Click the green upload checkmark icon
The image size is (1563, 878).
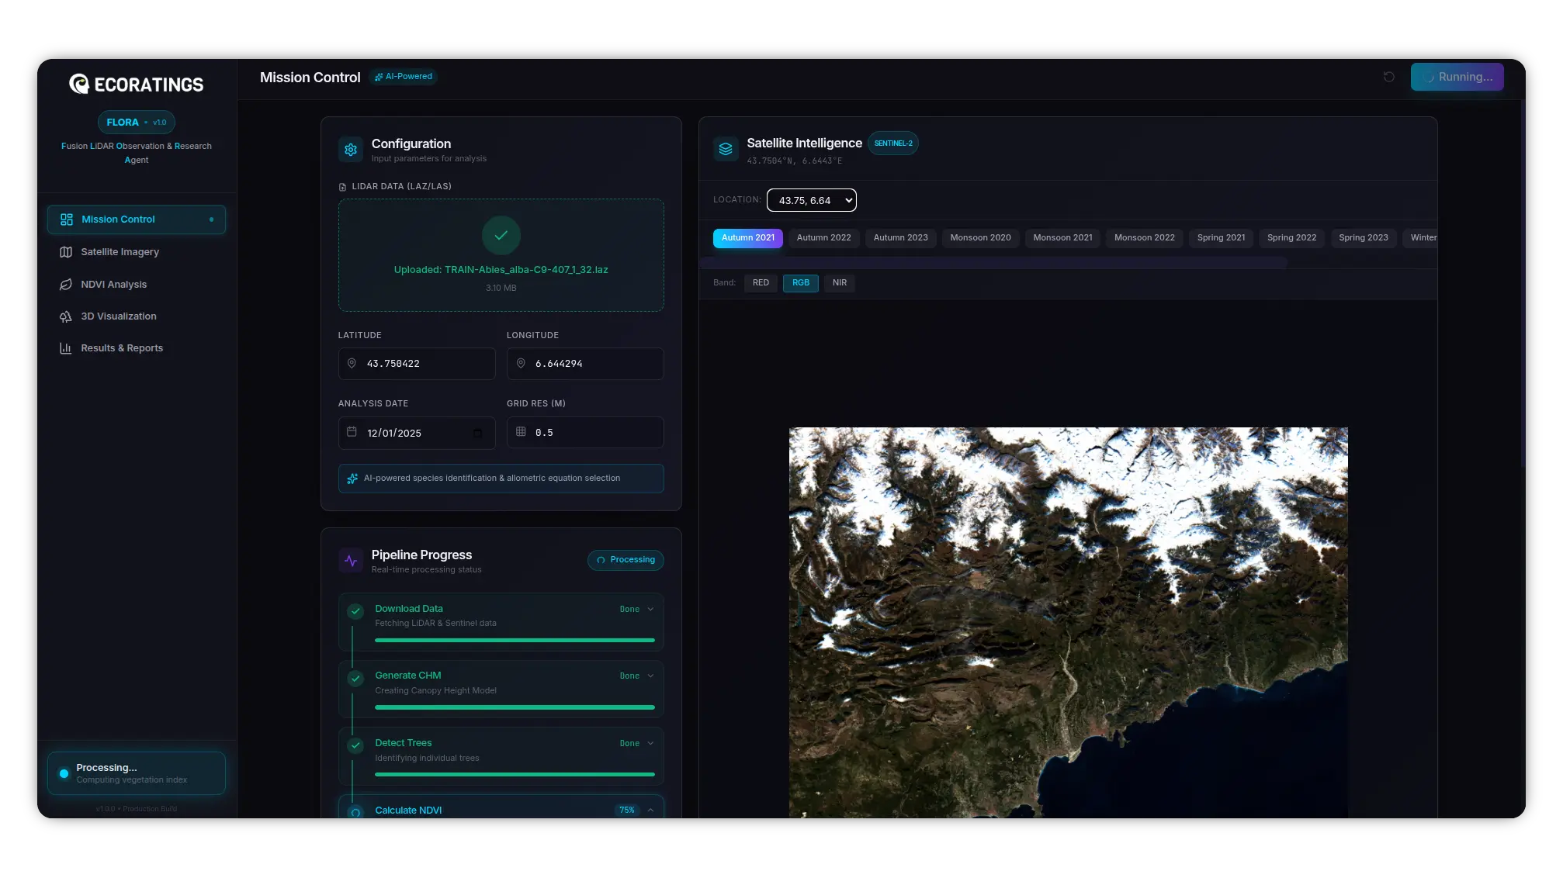pyautogui.click(x=501, y=235)
